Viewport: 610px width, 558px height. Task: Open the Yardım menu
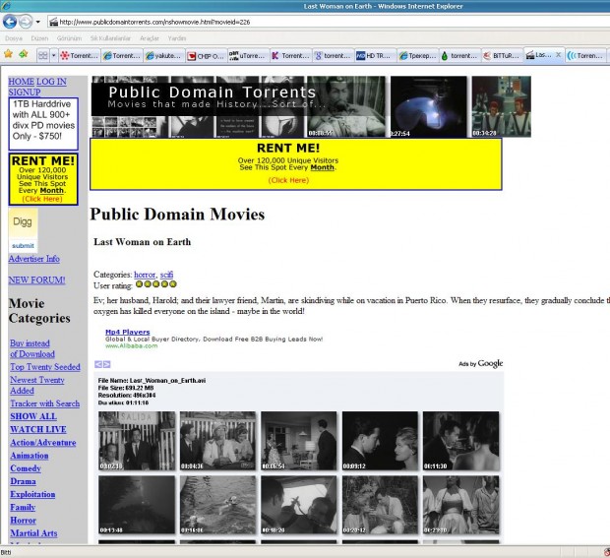pyautogui.click(x=177, y=38)
